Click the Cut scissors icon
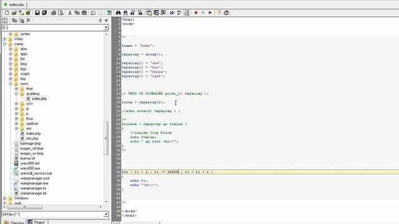The height and width of the screenshot is (224, 399). point(70,12)
